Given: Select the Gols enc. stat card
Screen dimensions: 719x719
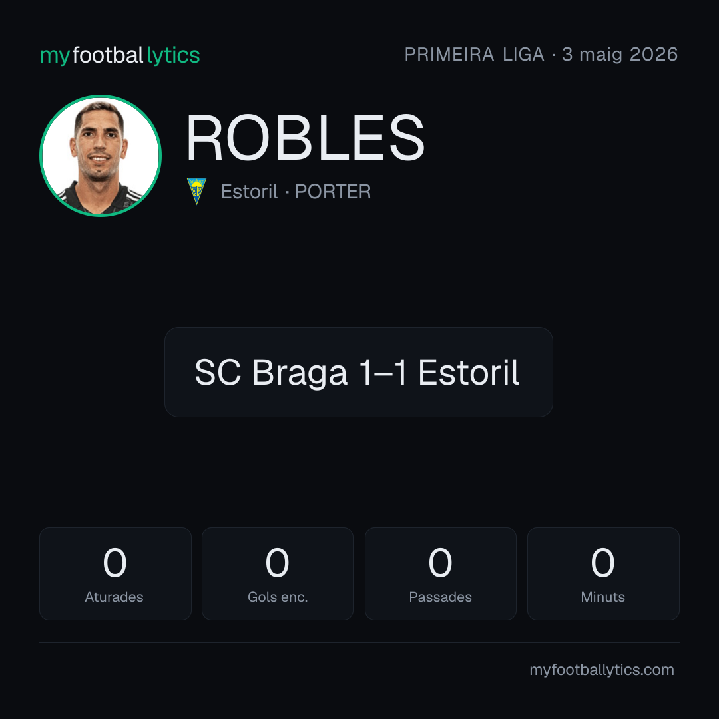Looking at the screenshot, I should click(278, 574).
